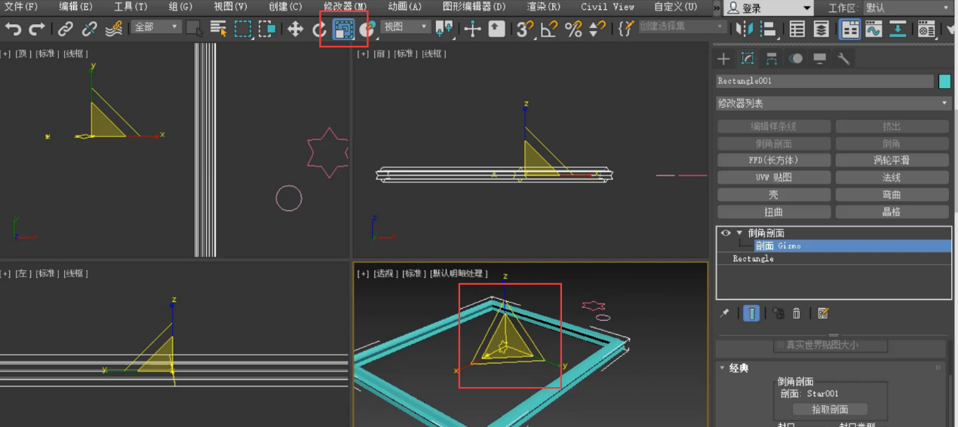Toggle the Pin Stack icon
Image resolution: width=958 pixels, height=427 pixels.
[725, 313]
